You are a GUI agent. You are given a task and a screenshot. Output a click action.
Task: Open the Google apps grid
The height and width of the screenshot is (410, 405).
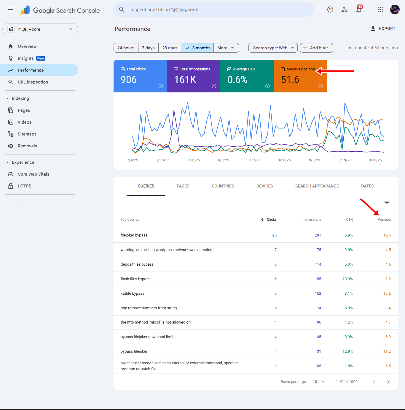click(x=381, y=10)
